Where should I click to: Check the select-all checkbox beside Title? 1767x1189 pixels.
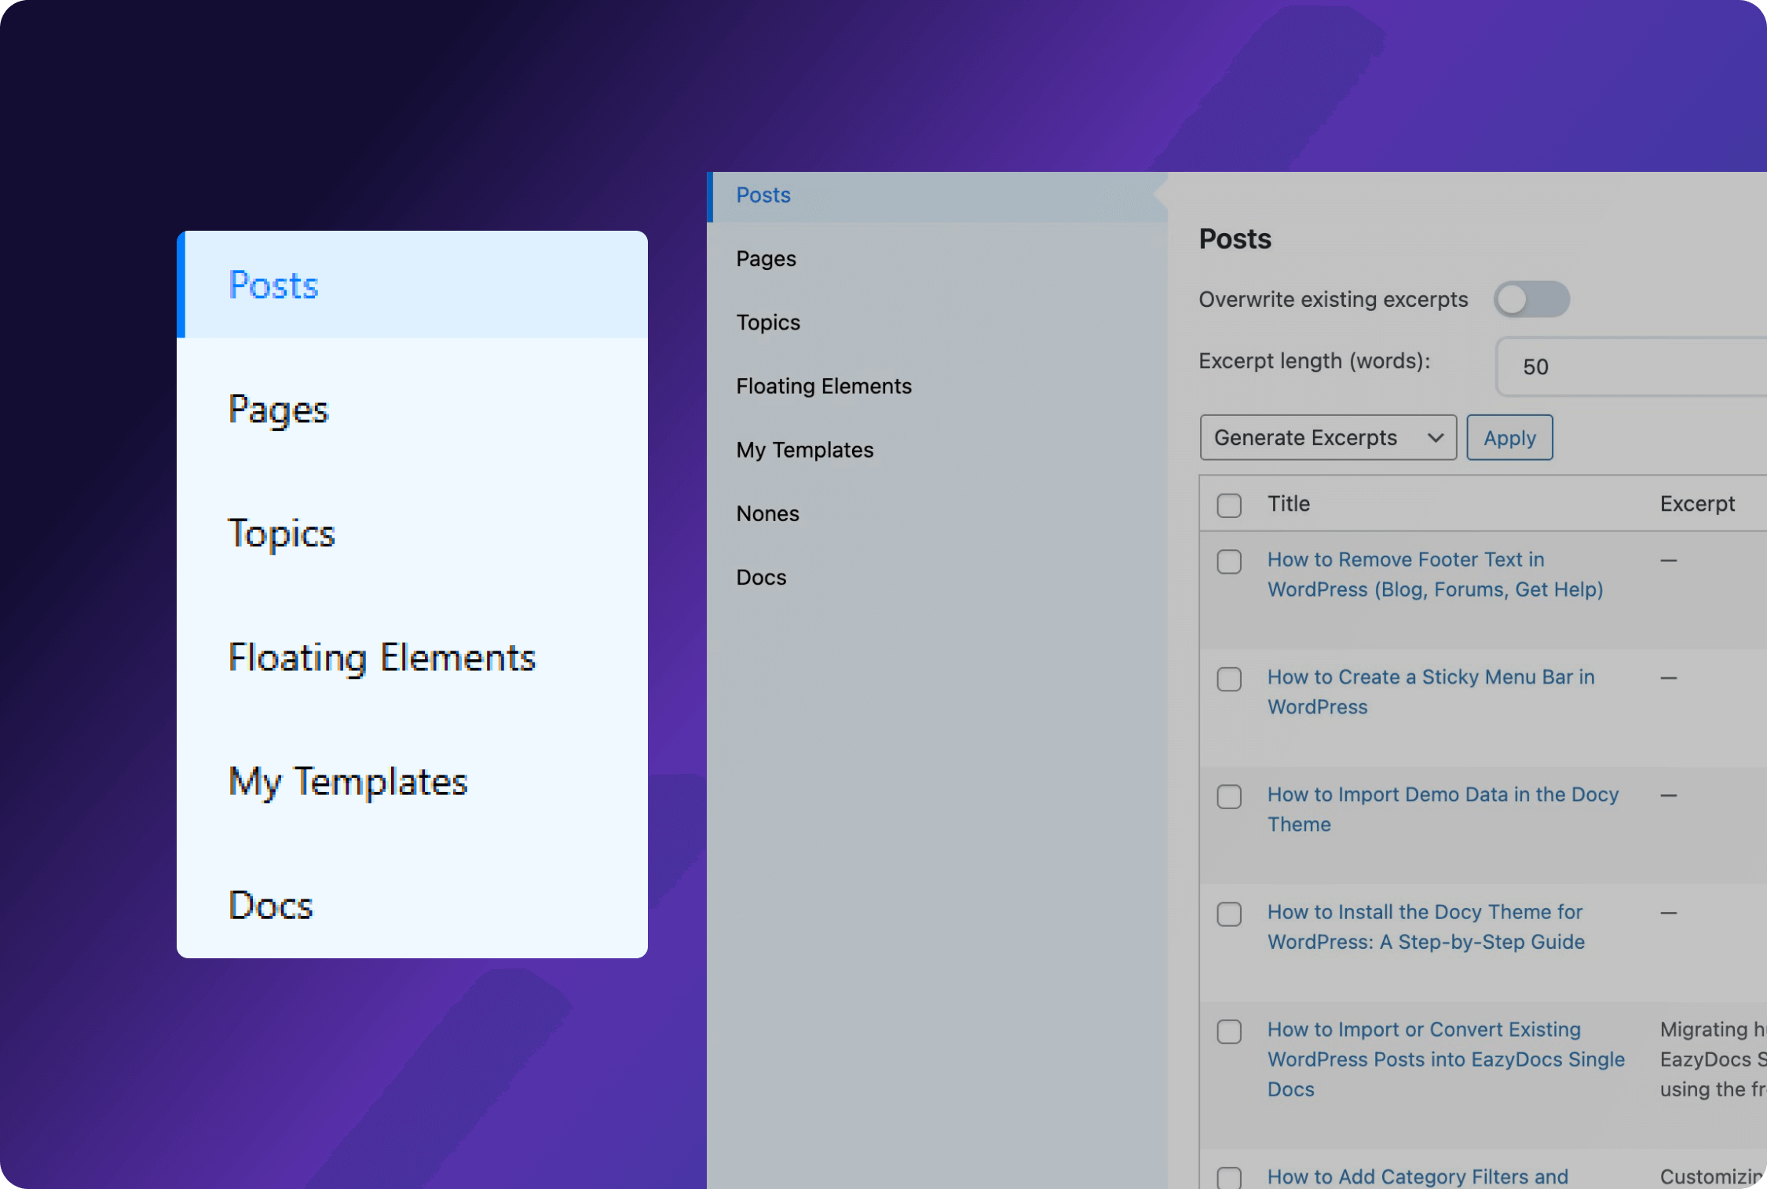pyautogui.click(x=1229, y=505)
